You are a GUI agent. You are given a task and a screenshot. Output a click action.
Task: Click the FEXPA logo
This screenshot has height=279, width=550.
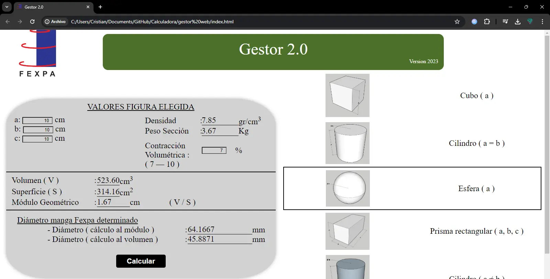tap(37, 54)
